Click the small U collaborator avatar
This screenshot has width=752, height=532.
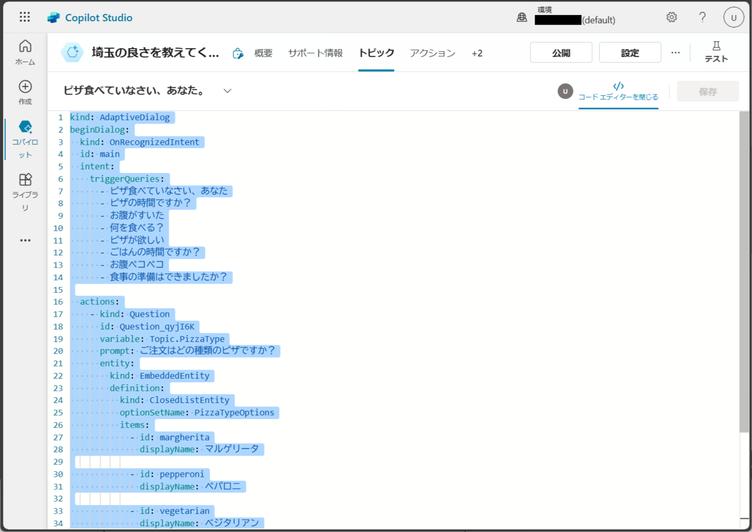[x=565, y=91]
